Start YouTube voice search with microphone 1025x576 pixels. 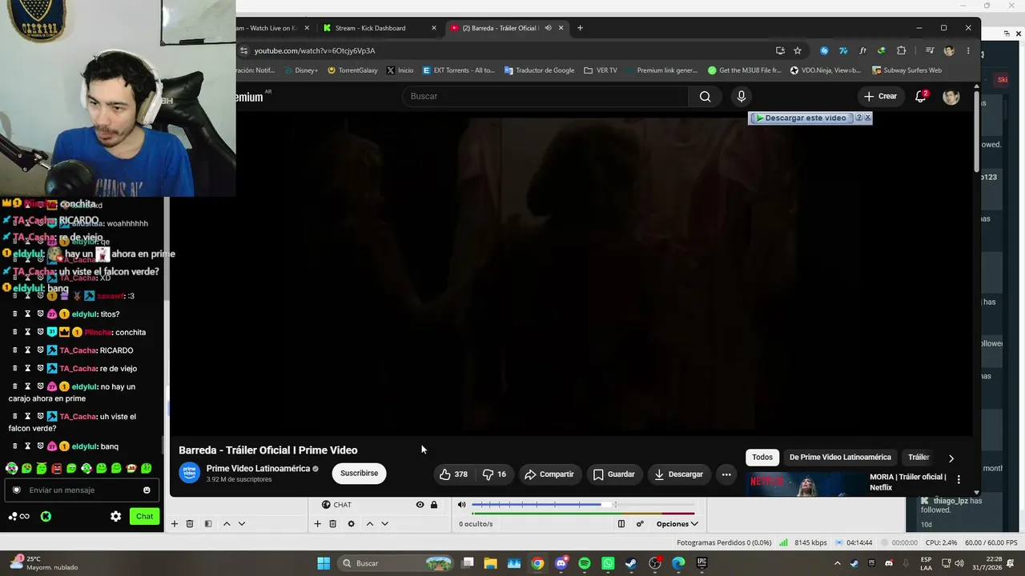[742, 97]
